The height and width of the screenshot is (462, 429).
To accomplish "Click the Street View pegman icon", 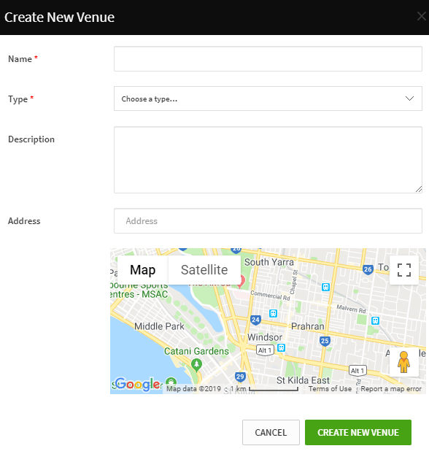I will pyautogui.click(x=403, y=362).
